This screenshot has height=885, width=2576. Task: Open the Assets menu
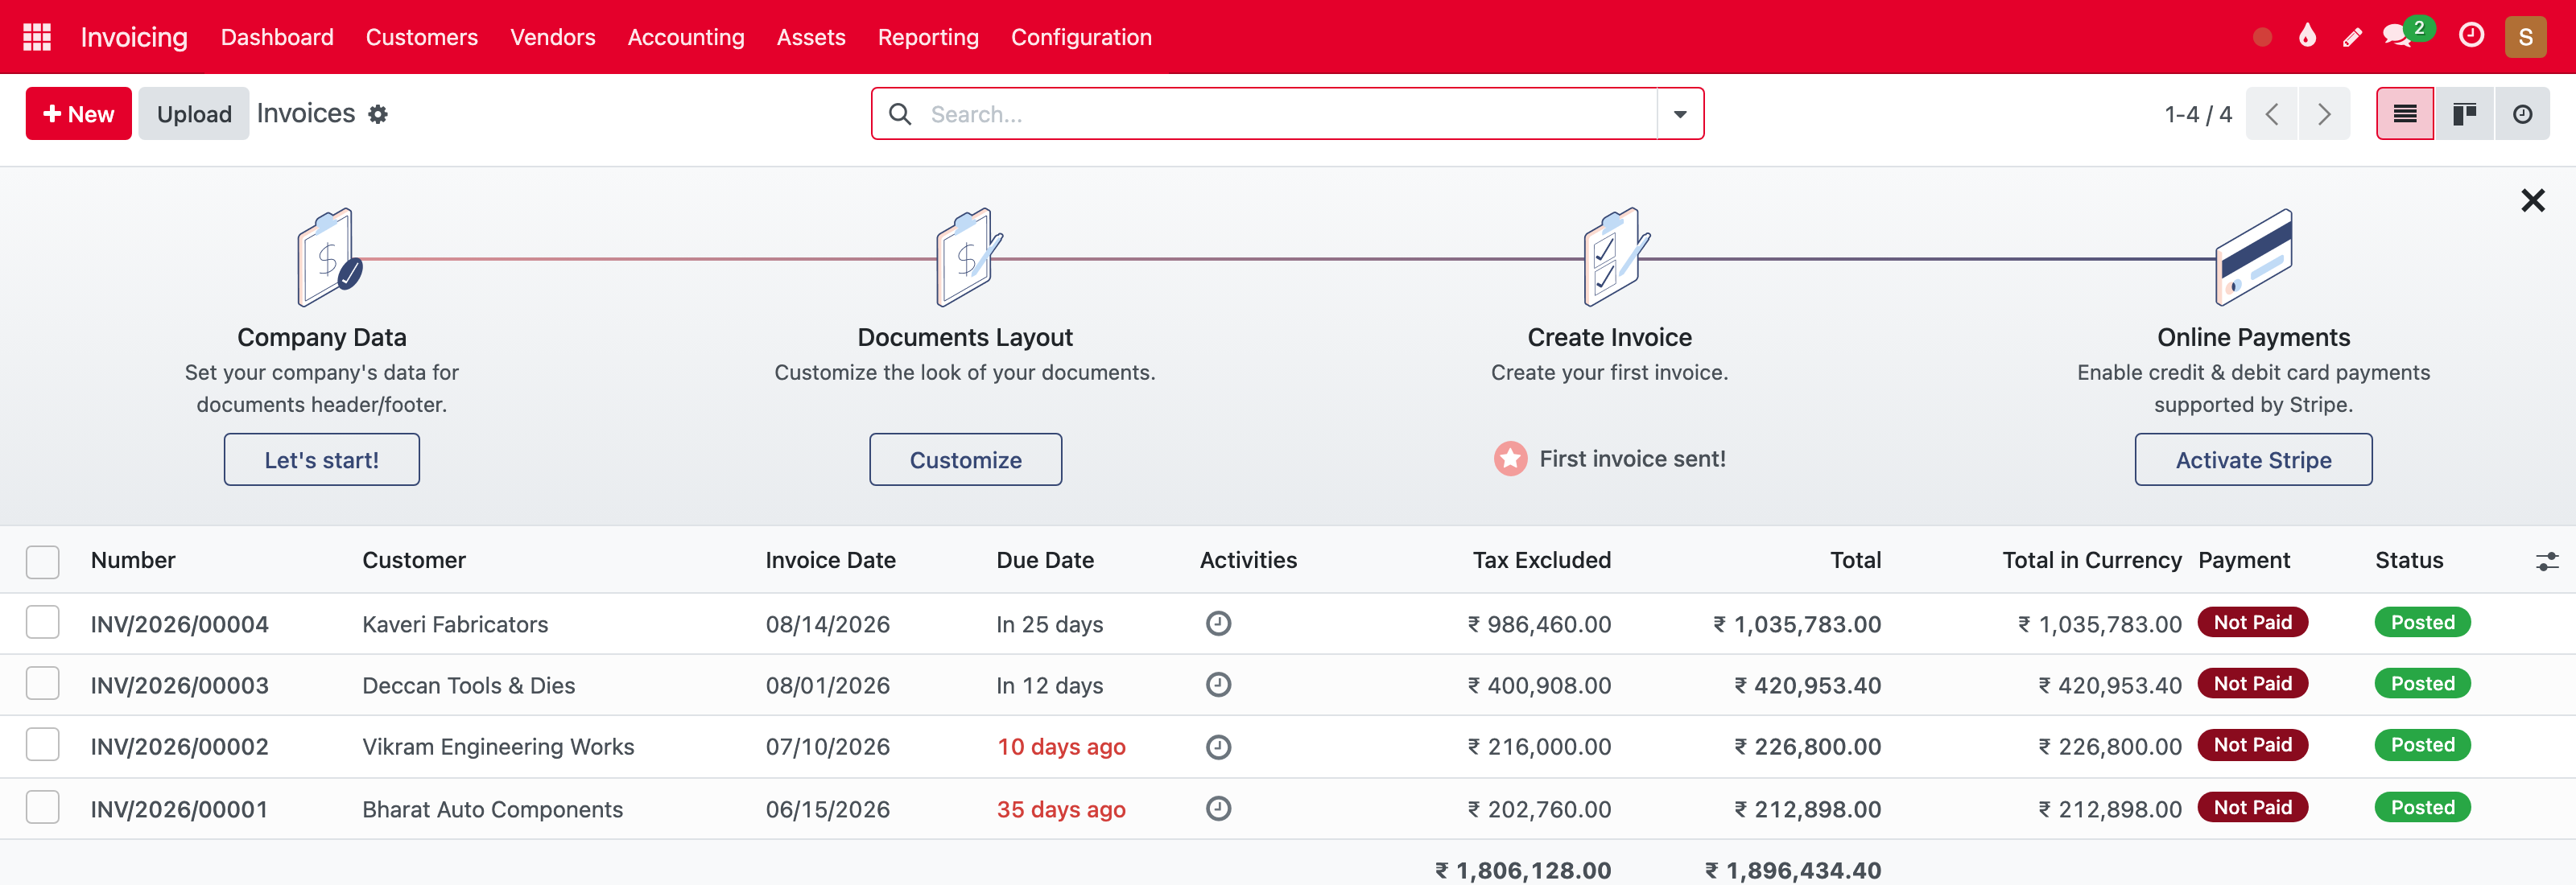click(811, 37)
